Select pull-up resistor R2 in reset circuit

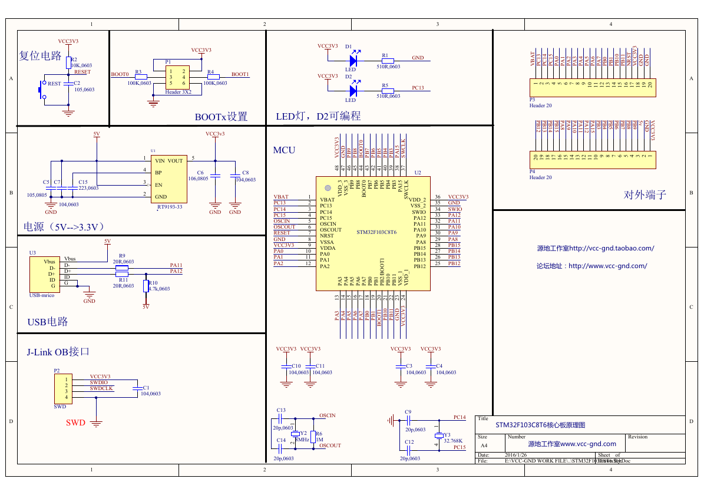[69, 62]
